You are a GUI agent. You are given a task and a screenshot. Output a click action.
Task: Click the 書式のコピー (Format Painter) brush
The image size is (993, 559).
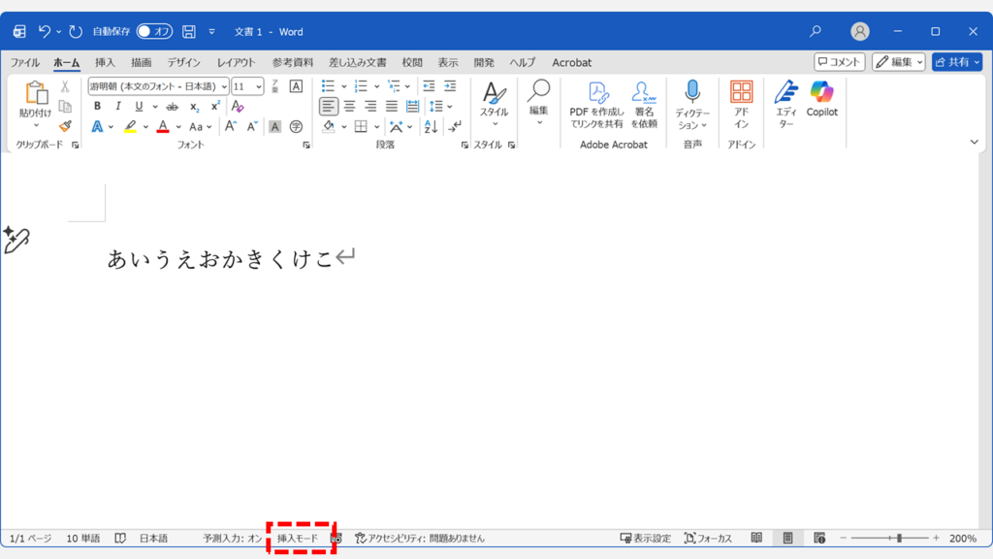pyautogui.click(x=64, y=127)
